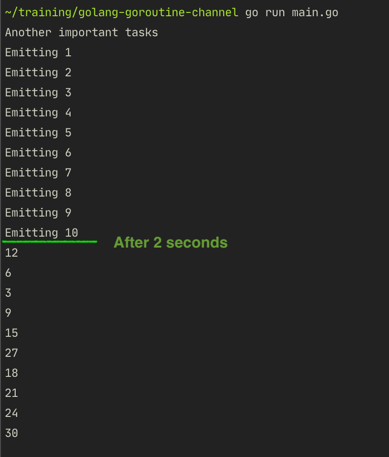Click the final output value 30

point(11,433)
